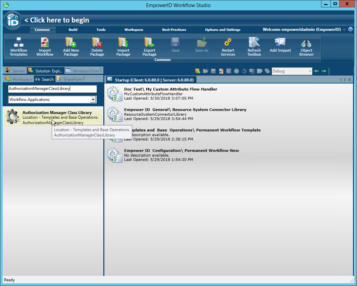Open the Workflow Templates tool
The width and height of the screenshot is (357, 286).
pyautogui.click(x=18, y=46)
